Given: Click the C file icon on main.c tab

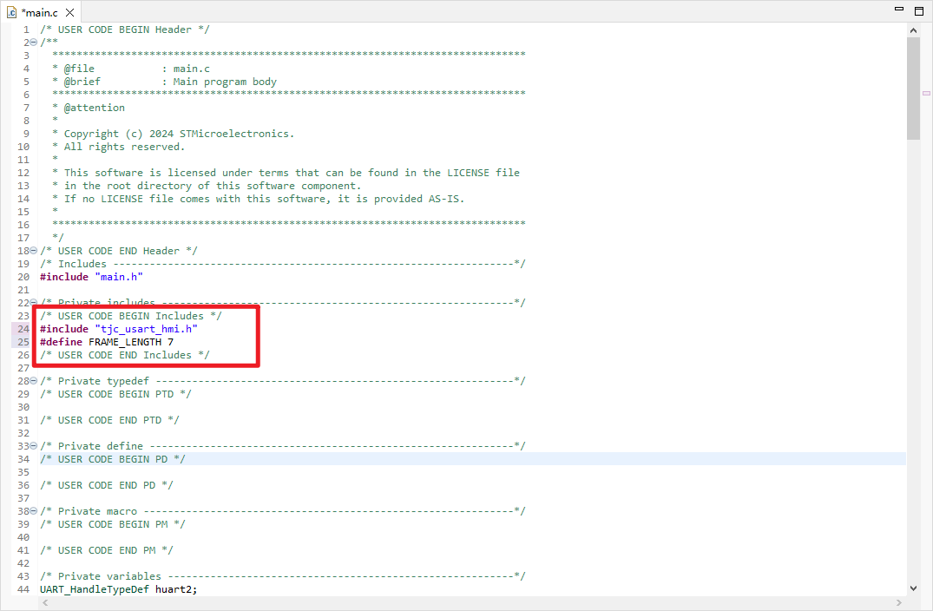Looking at the screenshot, I should point(11,12).
